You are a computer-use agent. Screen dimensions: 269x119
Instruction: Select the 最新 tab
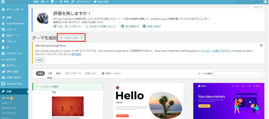tap(58, 73)
